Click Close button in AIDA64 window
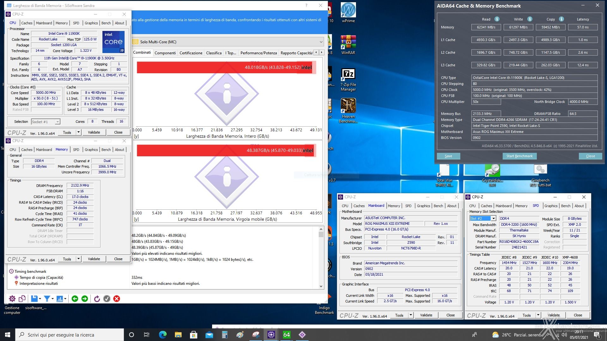Screen dimensions: 607x341 click(x=590, y=156)
